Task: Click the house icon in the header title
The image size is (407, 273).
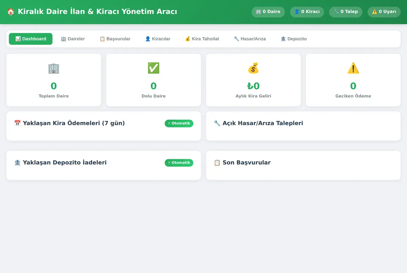Action: 11,12
